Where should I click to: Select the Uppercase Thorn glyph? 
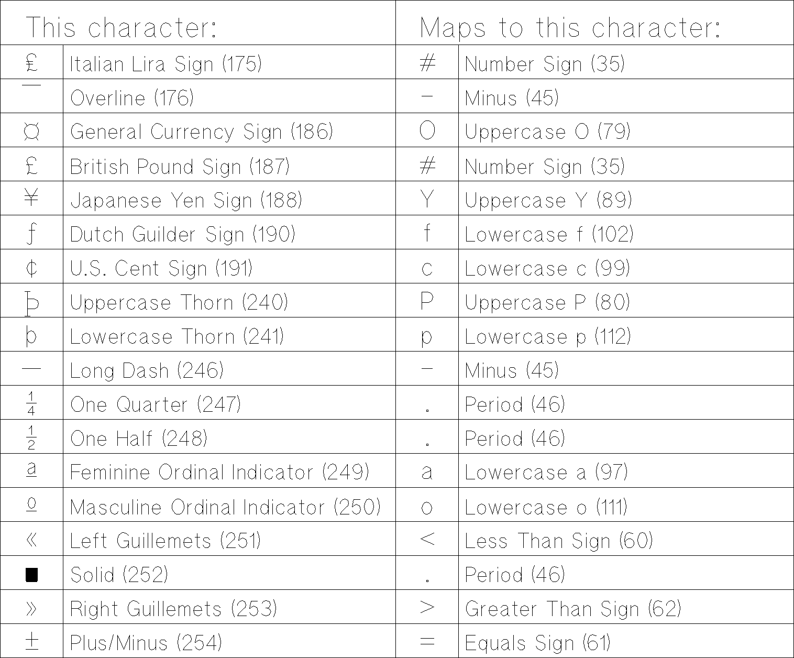point(31,303)
